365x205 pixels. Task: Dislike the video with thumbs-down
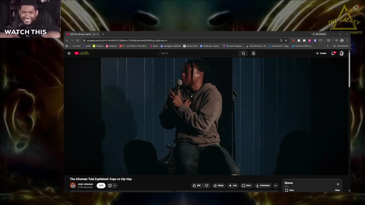click(206, 186)
